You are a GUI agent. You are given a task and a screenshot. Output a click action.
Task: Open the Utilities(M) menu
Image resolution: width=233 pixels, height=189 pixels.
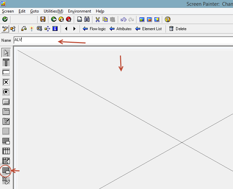coord(53,11)
